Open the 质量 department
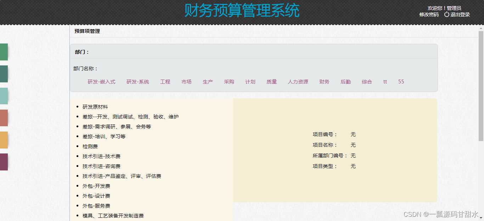The width and height of the screenshot is (484, 221). pos(271,82)
